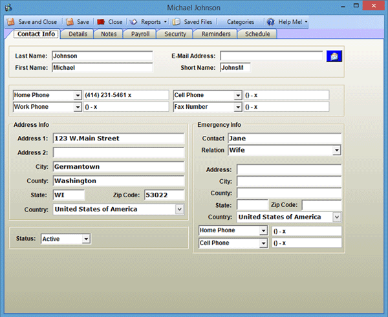
Task: Click the Save and Close button label
Action: pyautogui.click(x=38, y=22)
